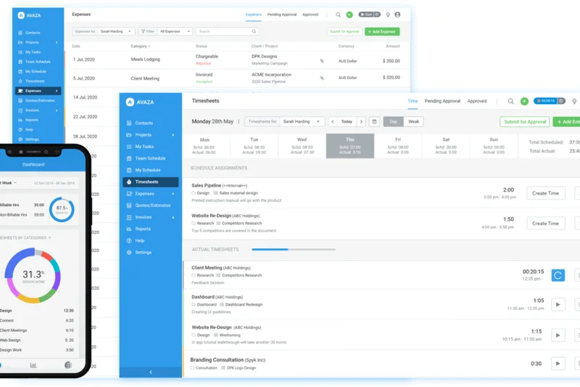This screenshot has height=387, width=580.
Task: Click the green plus quick-add icon in Timesheets header
Action: [524, 102]
